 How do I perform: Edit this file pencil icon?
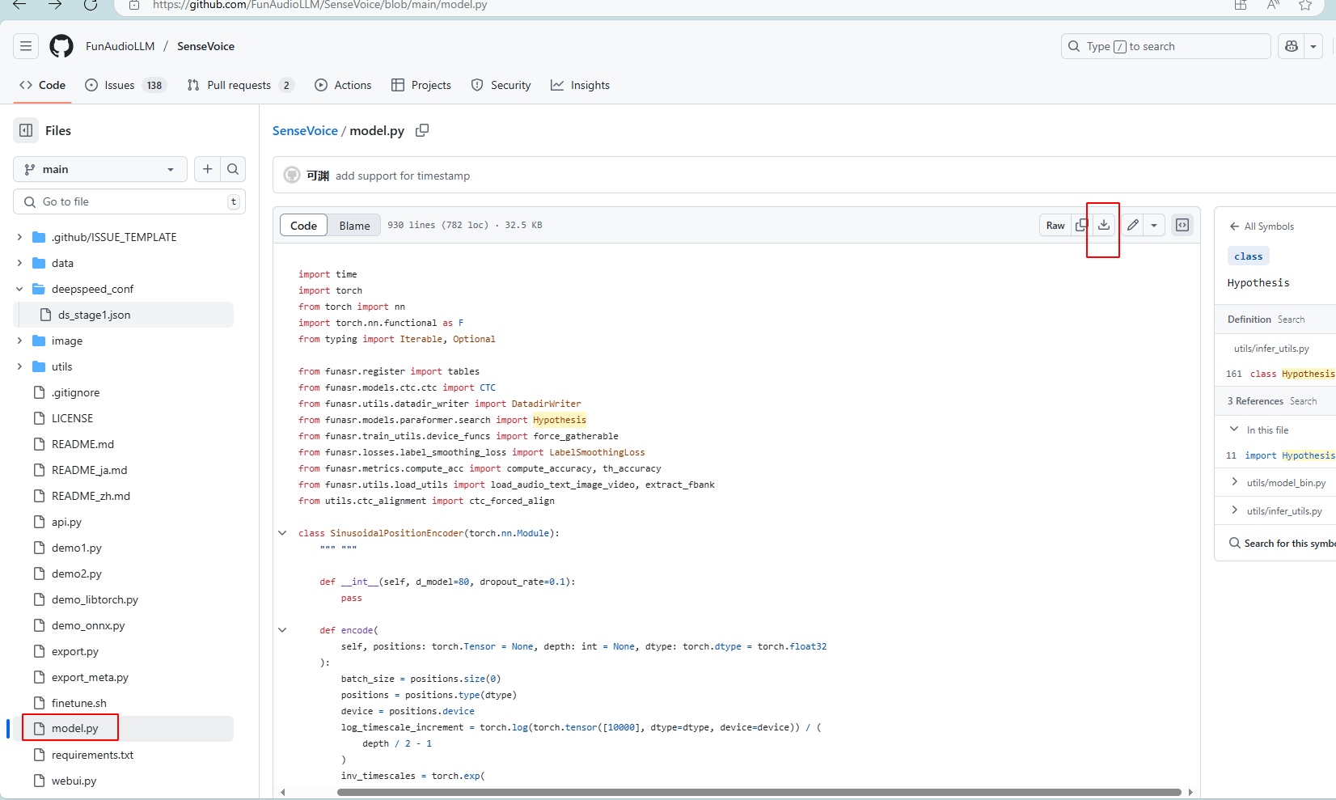1133,226
